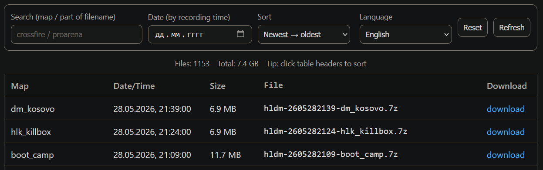Click the Refresh button

(x=512, y=27)
